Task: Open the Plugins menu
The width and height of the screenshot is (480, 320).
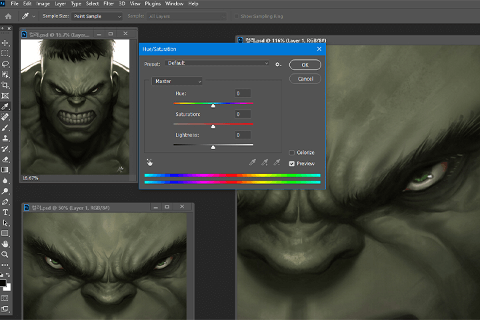Action: [x=153, y=4]
